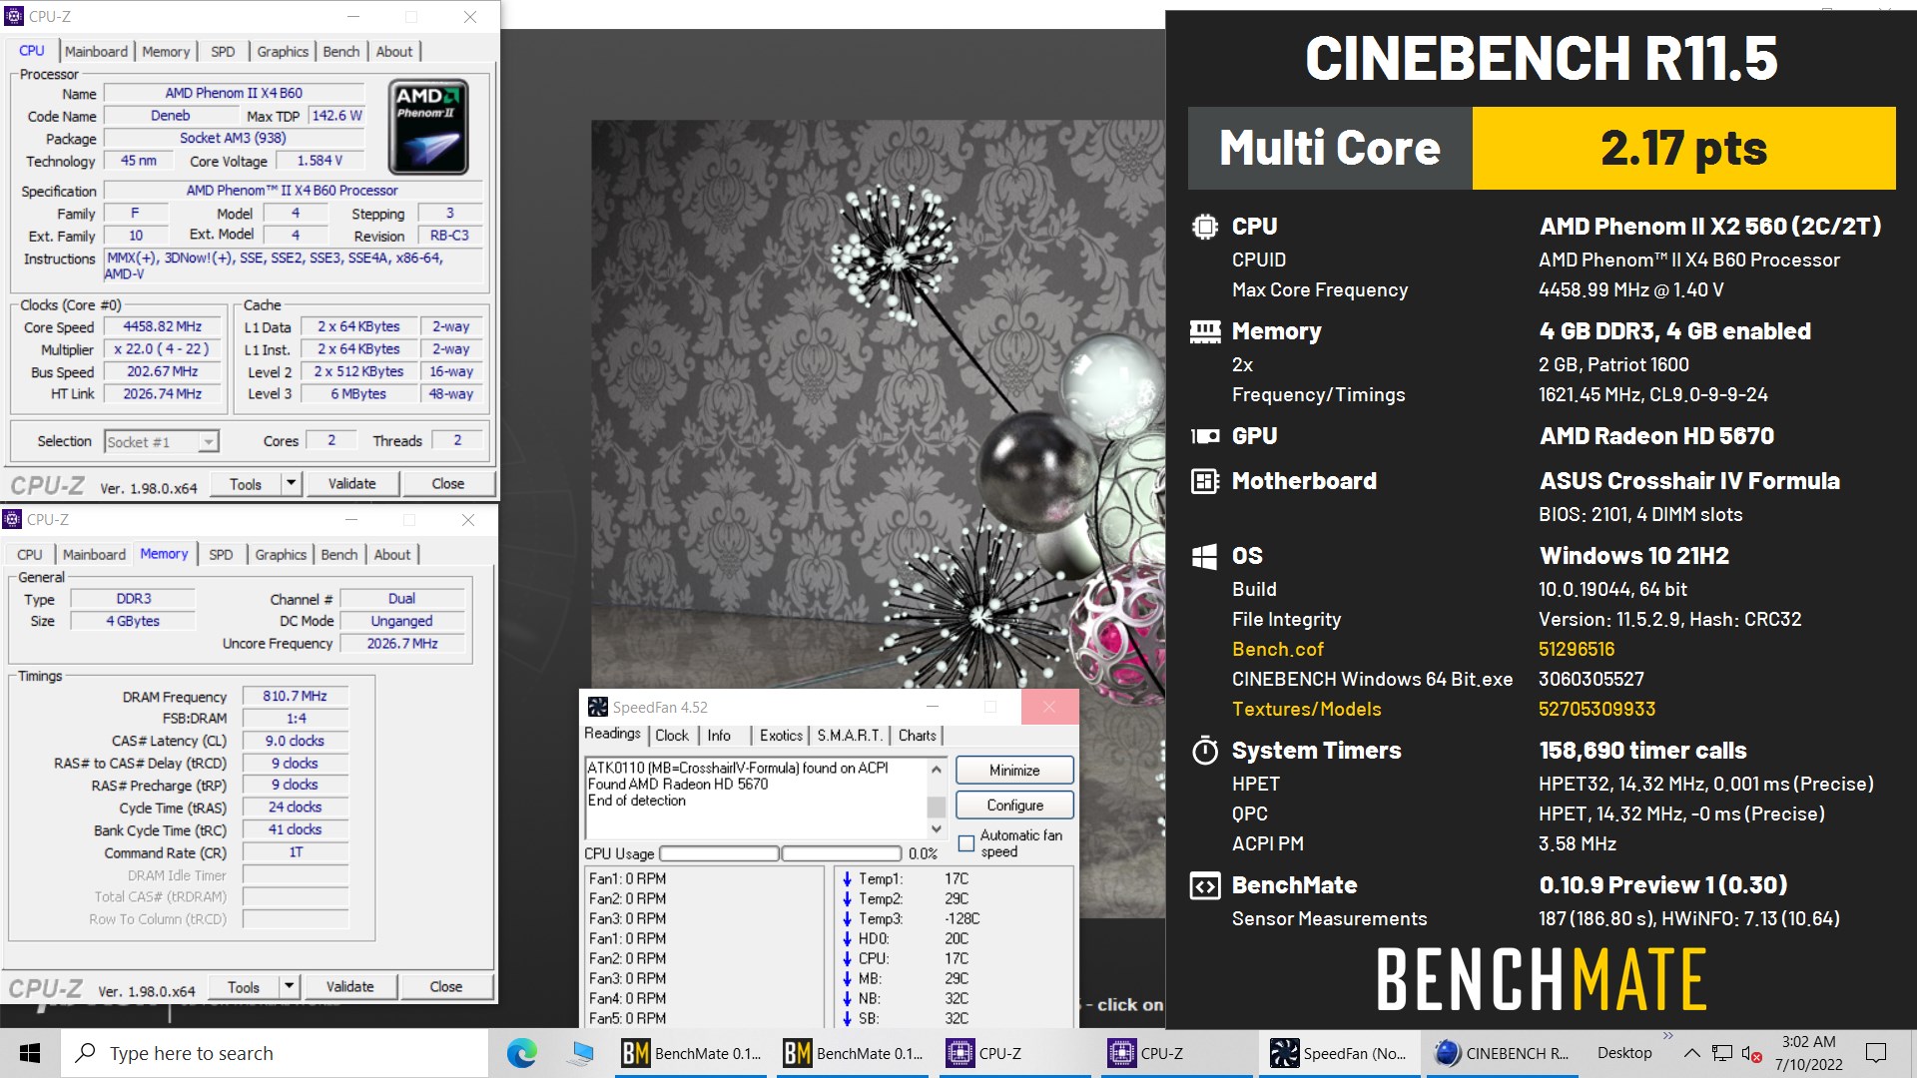Click the System Timers clock icon
This screenshot has height=1078, width=1917.
pyautogui.click(x=1205, y=751)
